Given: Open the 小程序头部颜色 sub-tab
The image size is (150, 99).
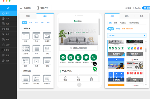Looking at the screenshot, I should pos(133,23).
